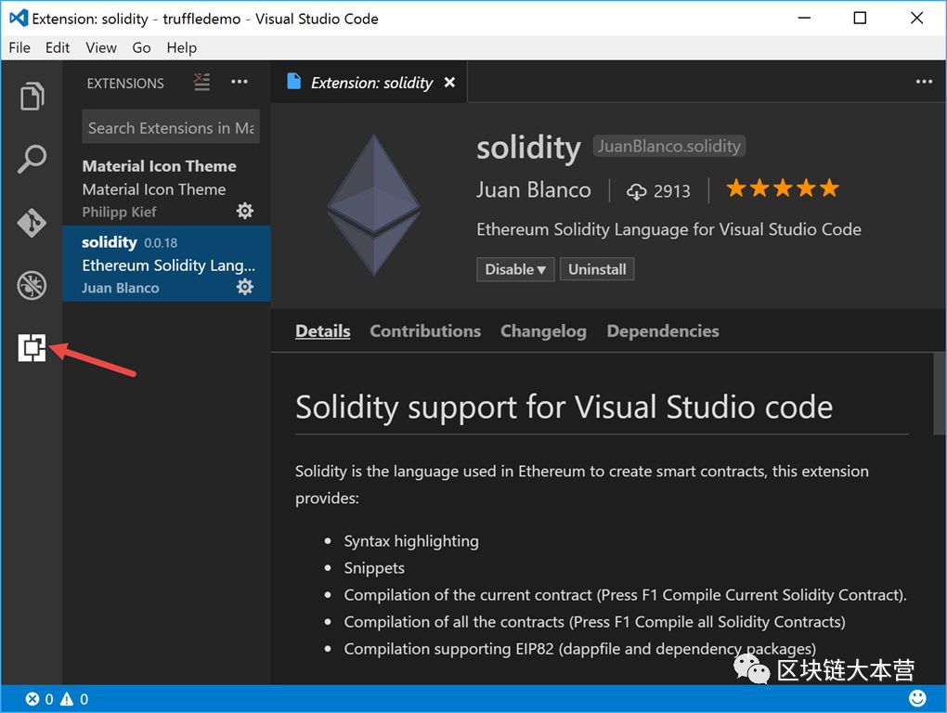Switch to the Details tab
The width and height of the screenshot is (947, 713).
(x=322, y=331)
